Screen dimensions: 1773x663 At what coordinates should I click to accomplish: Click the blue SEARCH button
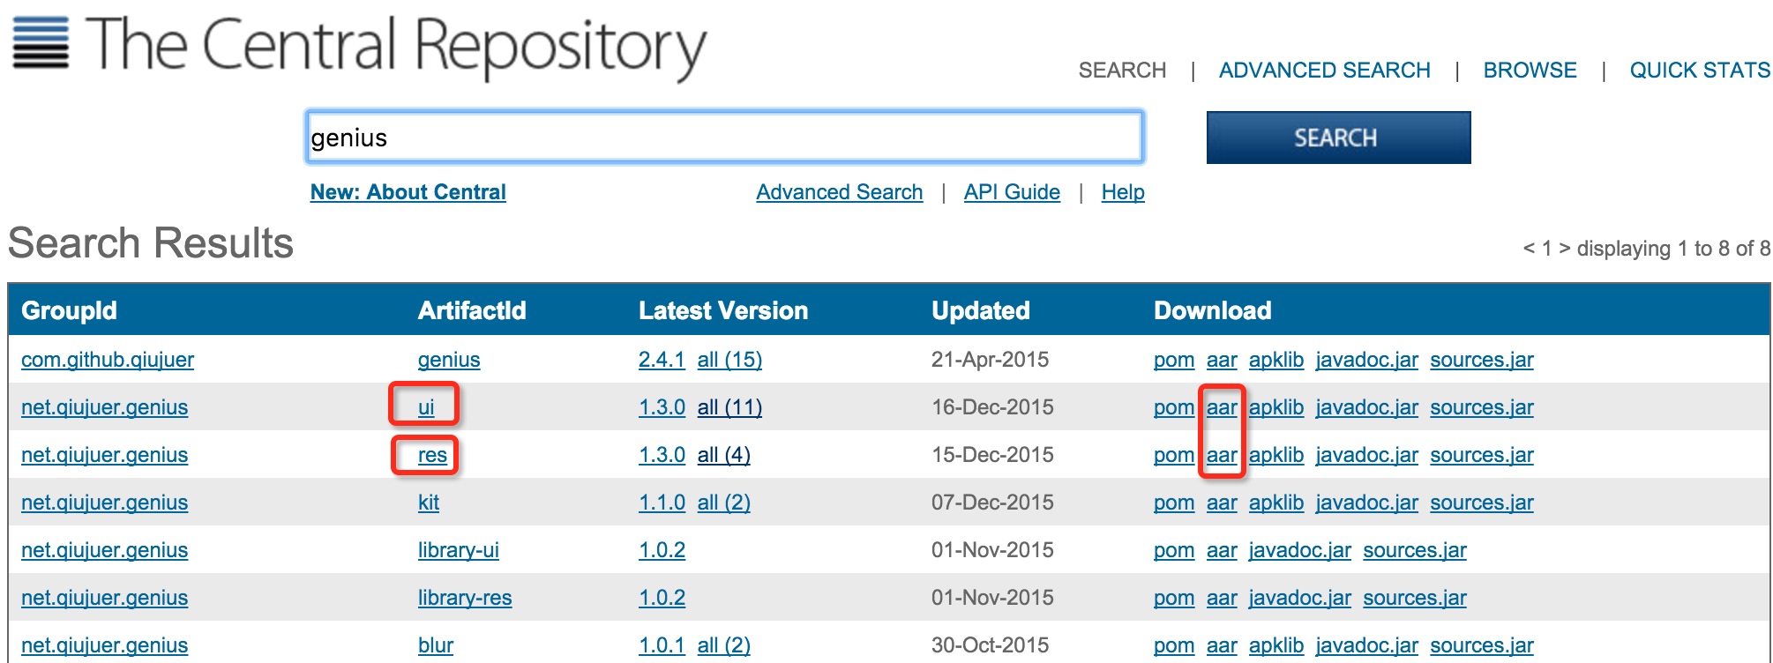click(x=1337, y=138)
